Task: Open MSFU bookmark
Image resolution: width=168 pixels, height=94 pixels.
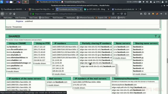Action: click(x=121, y=17)
